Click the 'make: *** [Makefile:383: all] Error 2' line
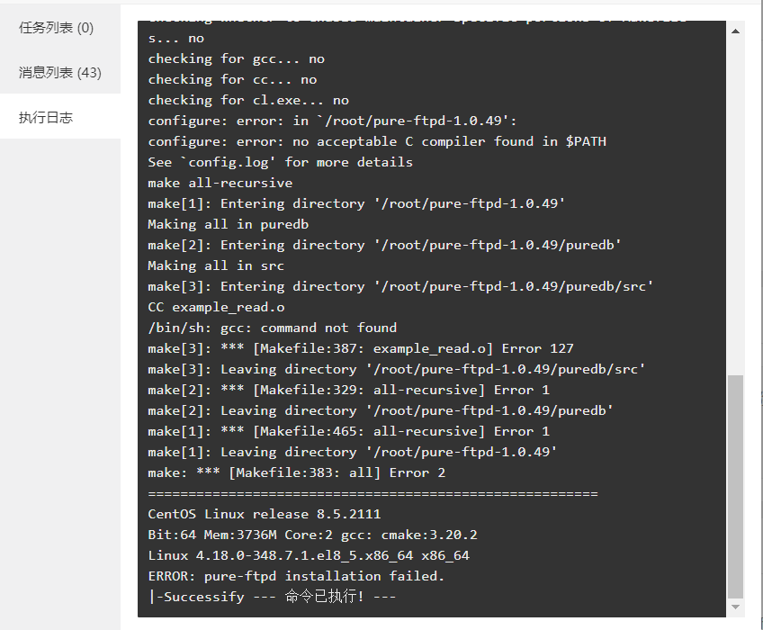Image resolution: width=763 pixels, height=630 pixels. pos(296,472)
